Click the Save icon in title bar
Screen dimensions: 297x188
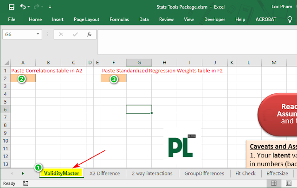(x=12, y=7)
